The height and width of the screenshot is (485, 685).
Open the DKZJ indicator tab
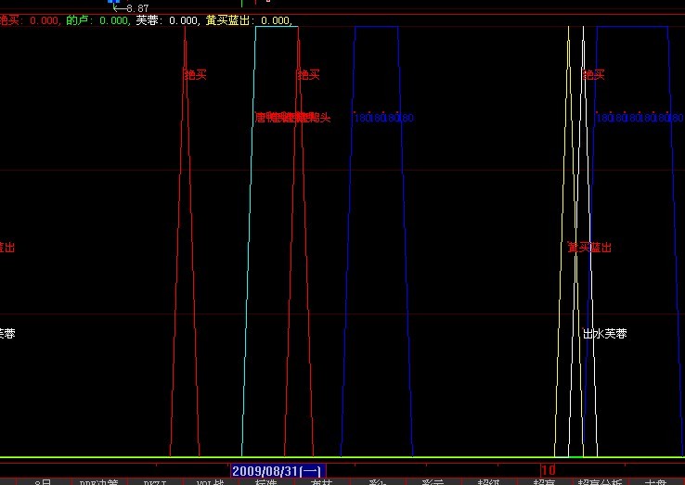coord(155,482)
